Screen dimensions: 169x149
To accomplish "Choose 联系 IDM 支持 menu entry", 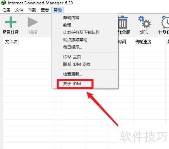I will pos(85,64).
